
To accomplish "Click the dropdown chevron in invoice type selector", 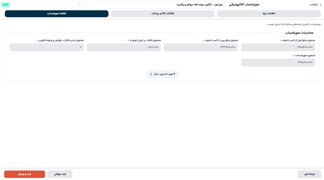I will (80, 5).
